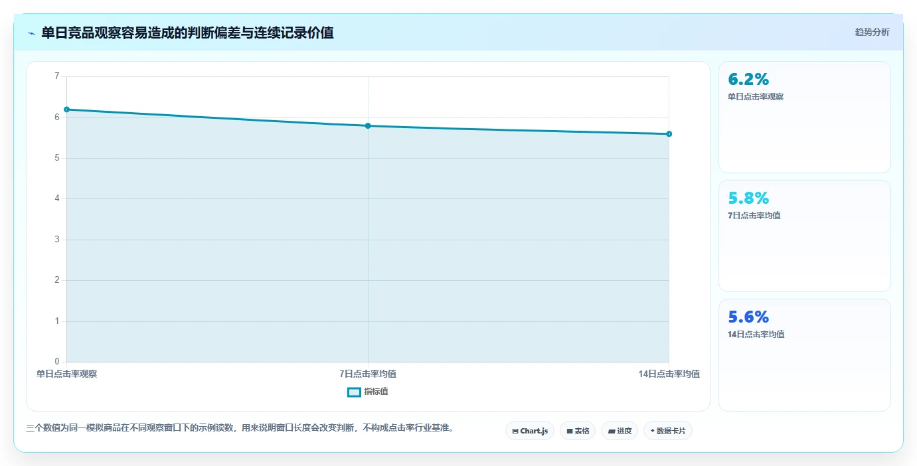Click the 14日点击率均值 data point on the line
The height and width of the screenshot is (466, 917).
669,134
